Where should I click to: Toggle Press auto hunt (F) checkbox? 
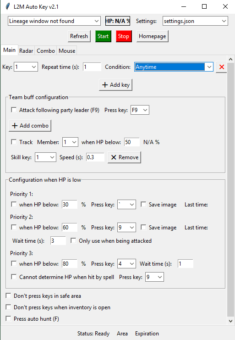[x=8, y=319]
